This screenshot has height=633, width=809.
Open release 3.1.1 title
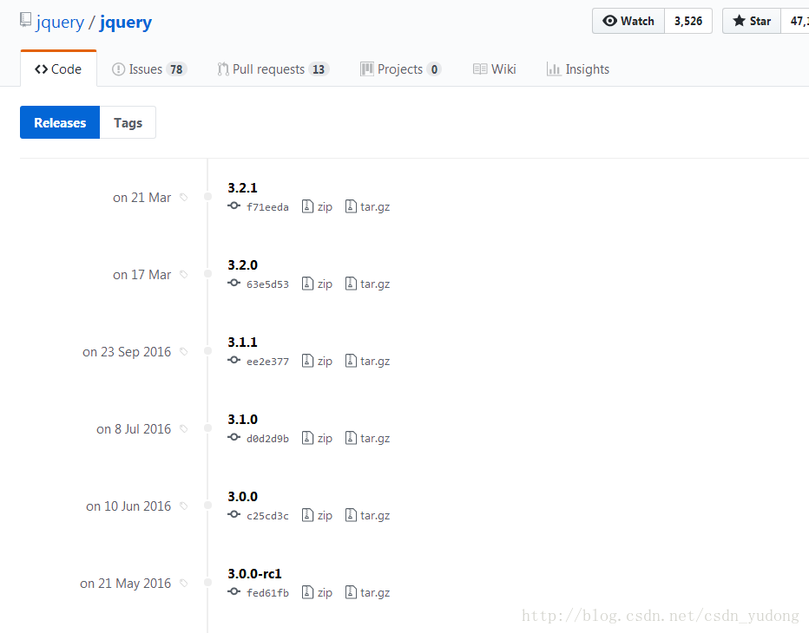point(242,343)
